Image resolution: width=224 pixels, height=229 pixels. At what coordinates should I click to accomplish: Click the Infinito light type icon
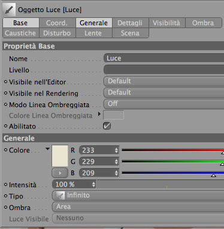pyautogui.click(x=60, y=196)
